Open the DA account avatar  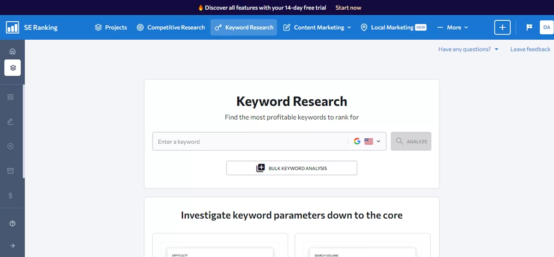pyautogui.click(x=547, y=27)
